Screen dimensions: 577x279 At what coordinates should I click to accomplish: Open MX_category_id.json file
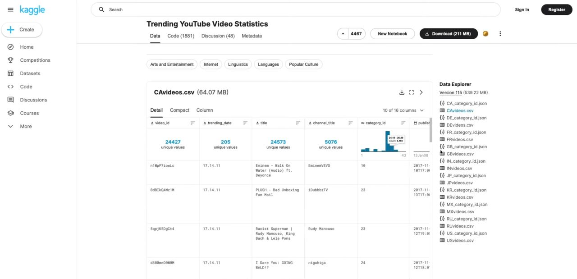467,205
